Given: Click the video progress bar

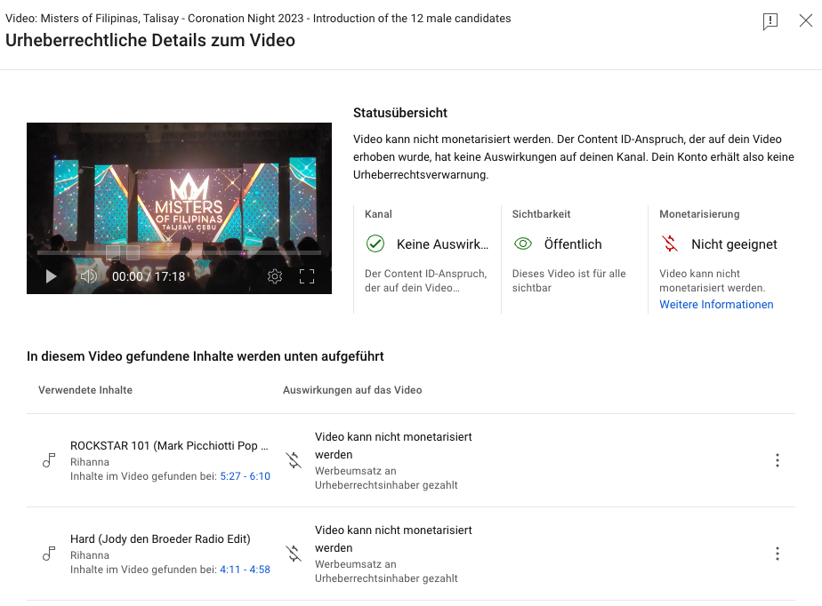Looking at the screenshot, I should coord(179,253).
